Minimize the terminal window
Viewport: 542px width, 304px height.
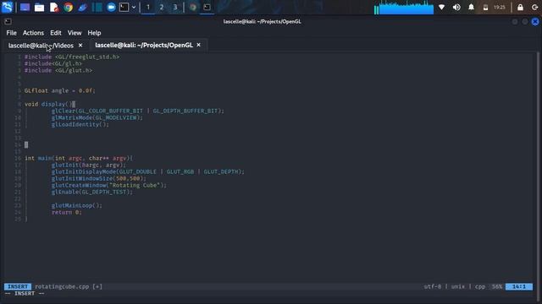515,21
